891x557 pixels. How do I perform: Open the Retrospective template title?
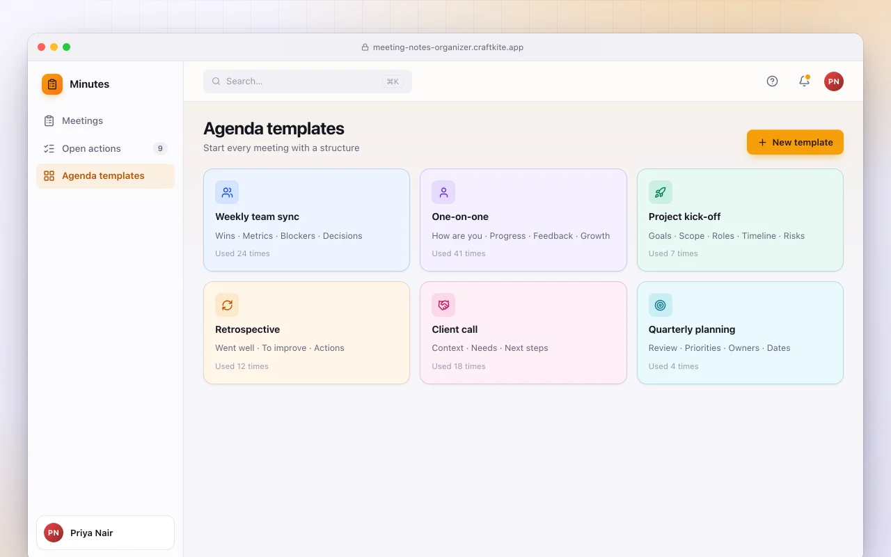point(247,329)
